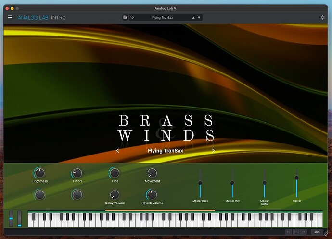Click the Time knob
The width and height of the screenshot is (332, 239).
click(x=115, y=173)
